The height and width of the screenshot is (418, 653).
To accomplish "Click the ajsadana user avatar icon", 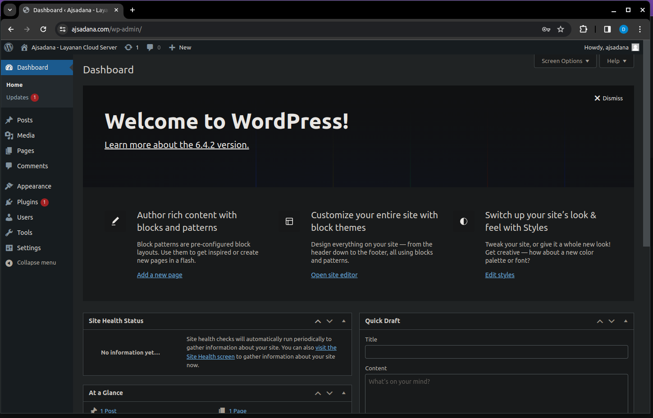I will (x=635, y=47).
